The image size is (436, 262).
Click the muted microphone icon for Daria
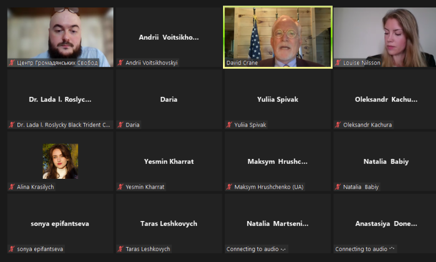[x=120, y=125]
